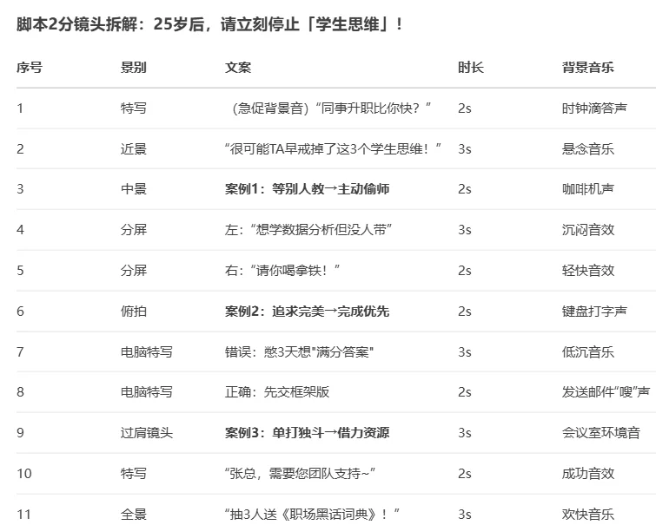Click the '全景' shot type cell
The width and height of the screenshot is (656, 525).
134,514
